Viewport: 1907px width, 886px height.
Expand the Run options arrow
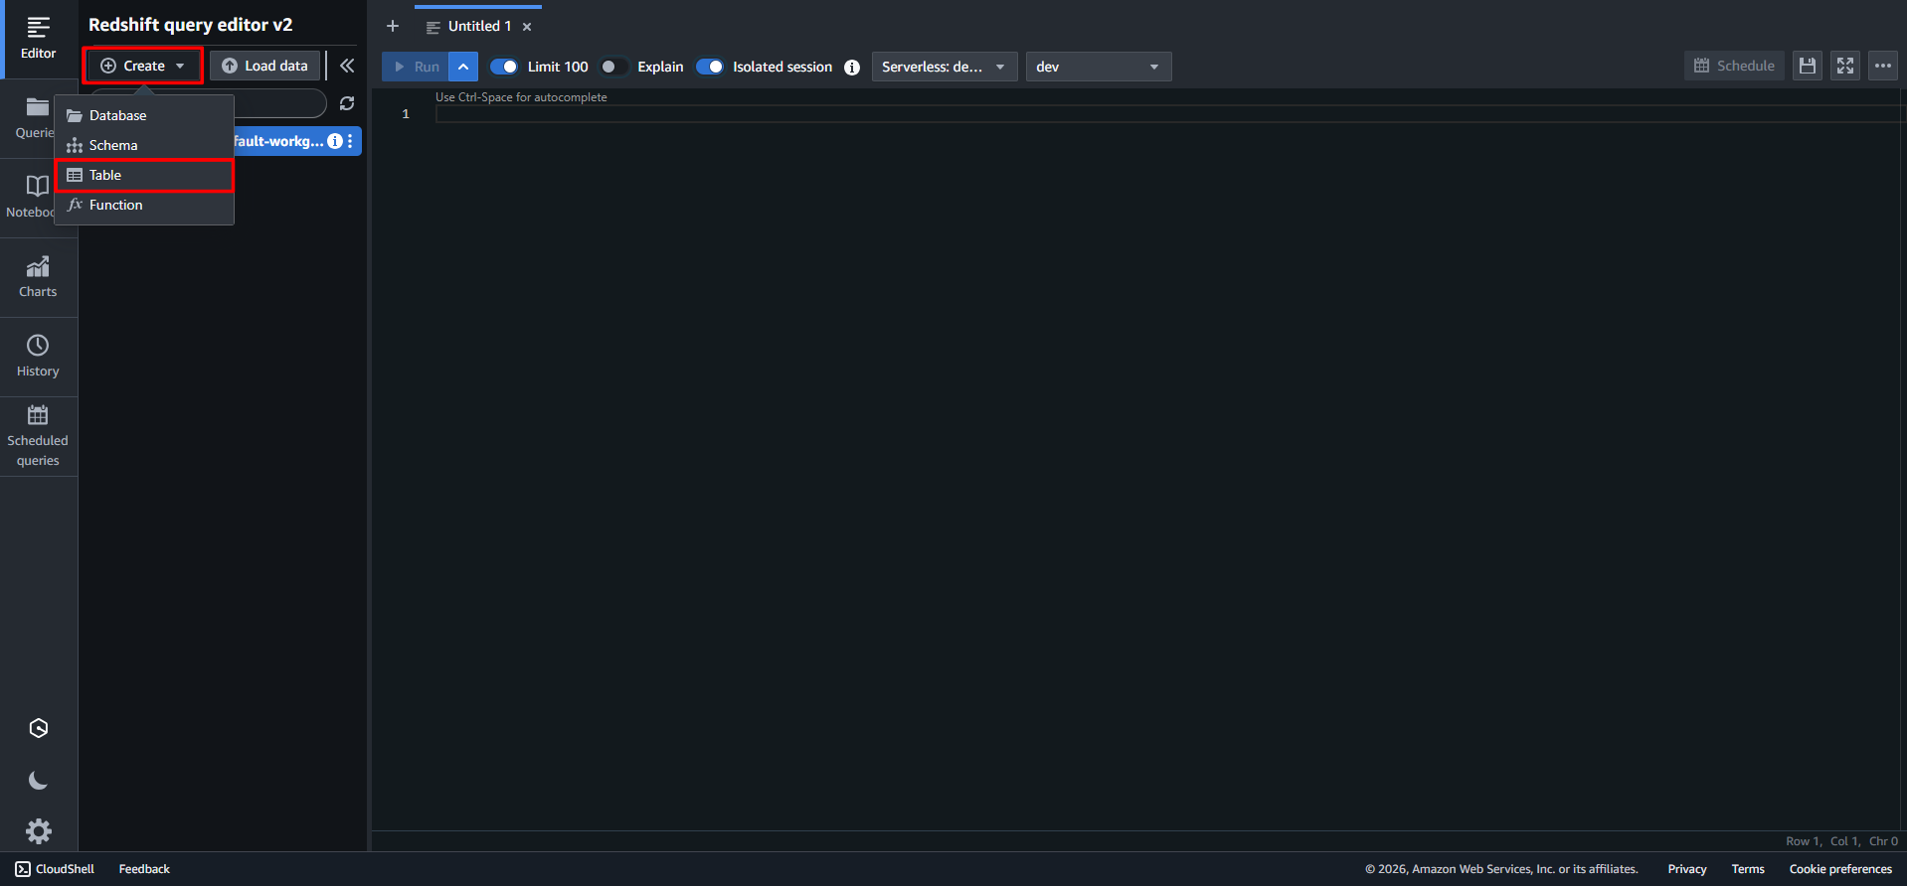tap(463, 67)
